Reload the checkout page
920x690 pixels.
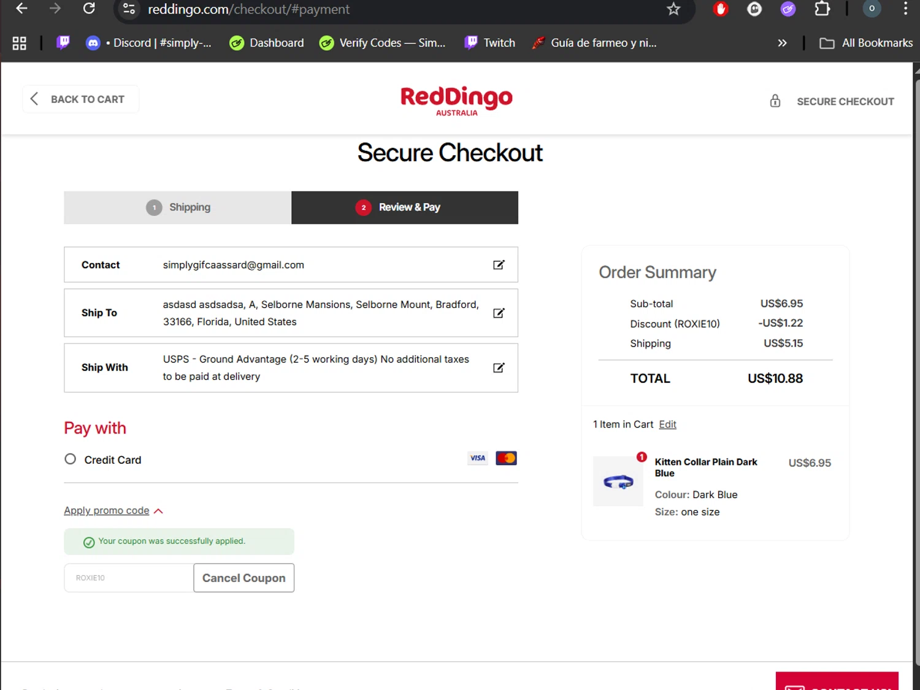[x=89, y=9]
